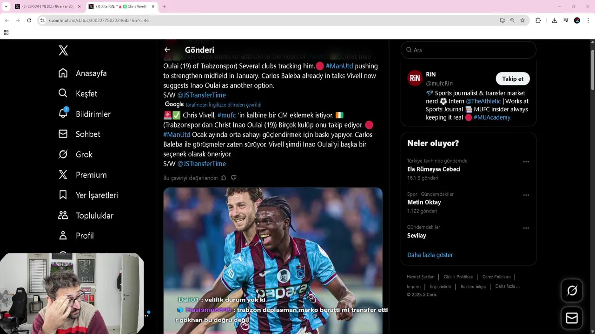The image size is (595, 334).
Task: Open Grok icon in sidebar
Action: pos(63,154)
